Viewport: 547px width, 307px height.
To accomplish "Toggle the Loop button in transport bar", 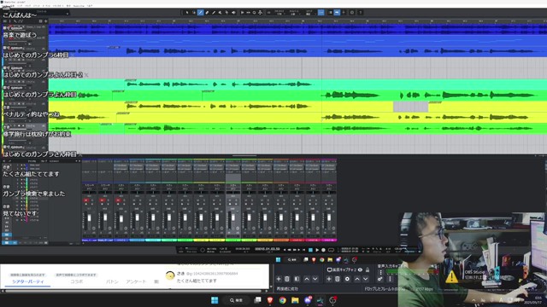I will [x=331, y=250].
